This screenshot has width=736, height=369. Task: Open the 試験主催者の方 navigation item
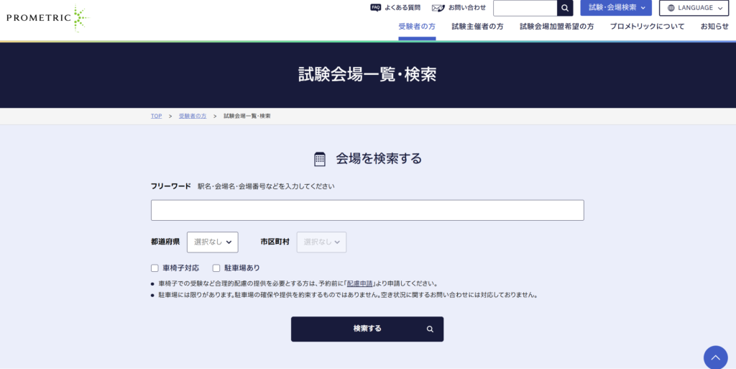point(477,27)
